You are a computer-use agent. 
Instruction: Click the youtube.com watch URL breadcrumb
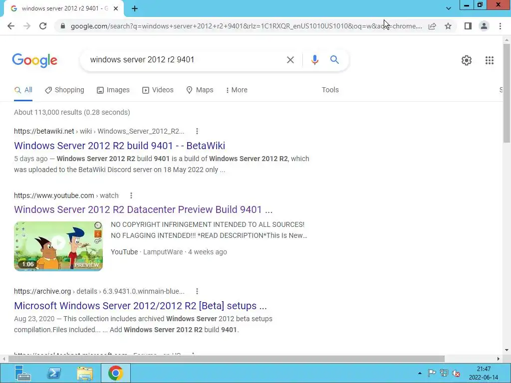click(x=66, y=195)
